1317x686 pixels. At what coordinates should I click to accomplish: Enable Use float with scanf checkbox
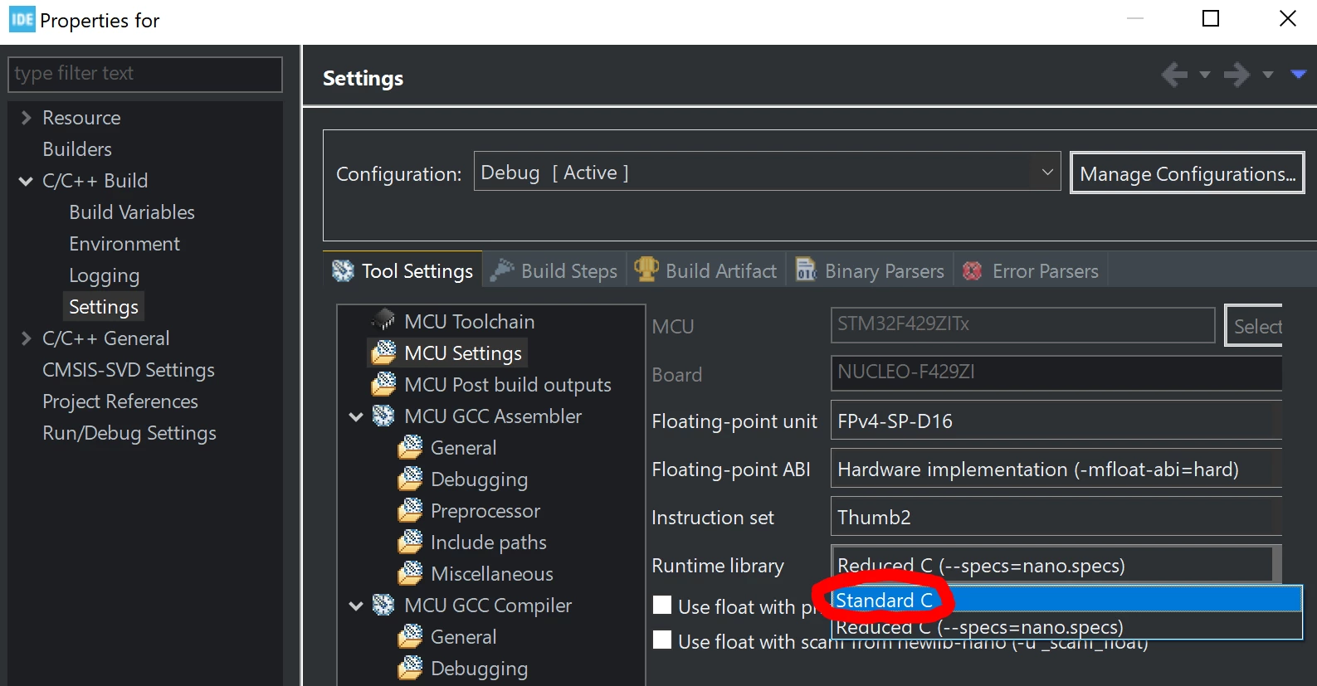662,640
